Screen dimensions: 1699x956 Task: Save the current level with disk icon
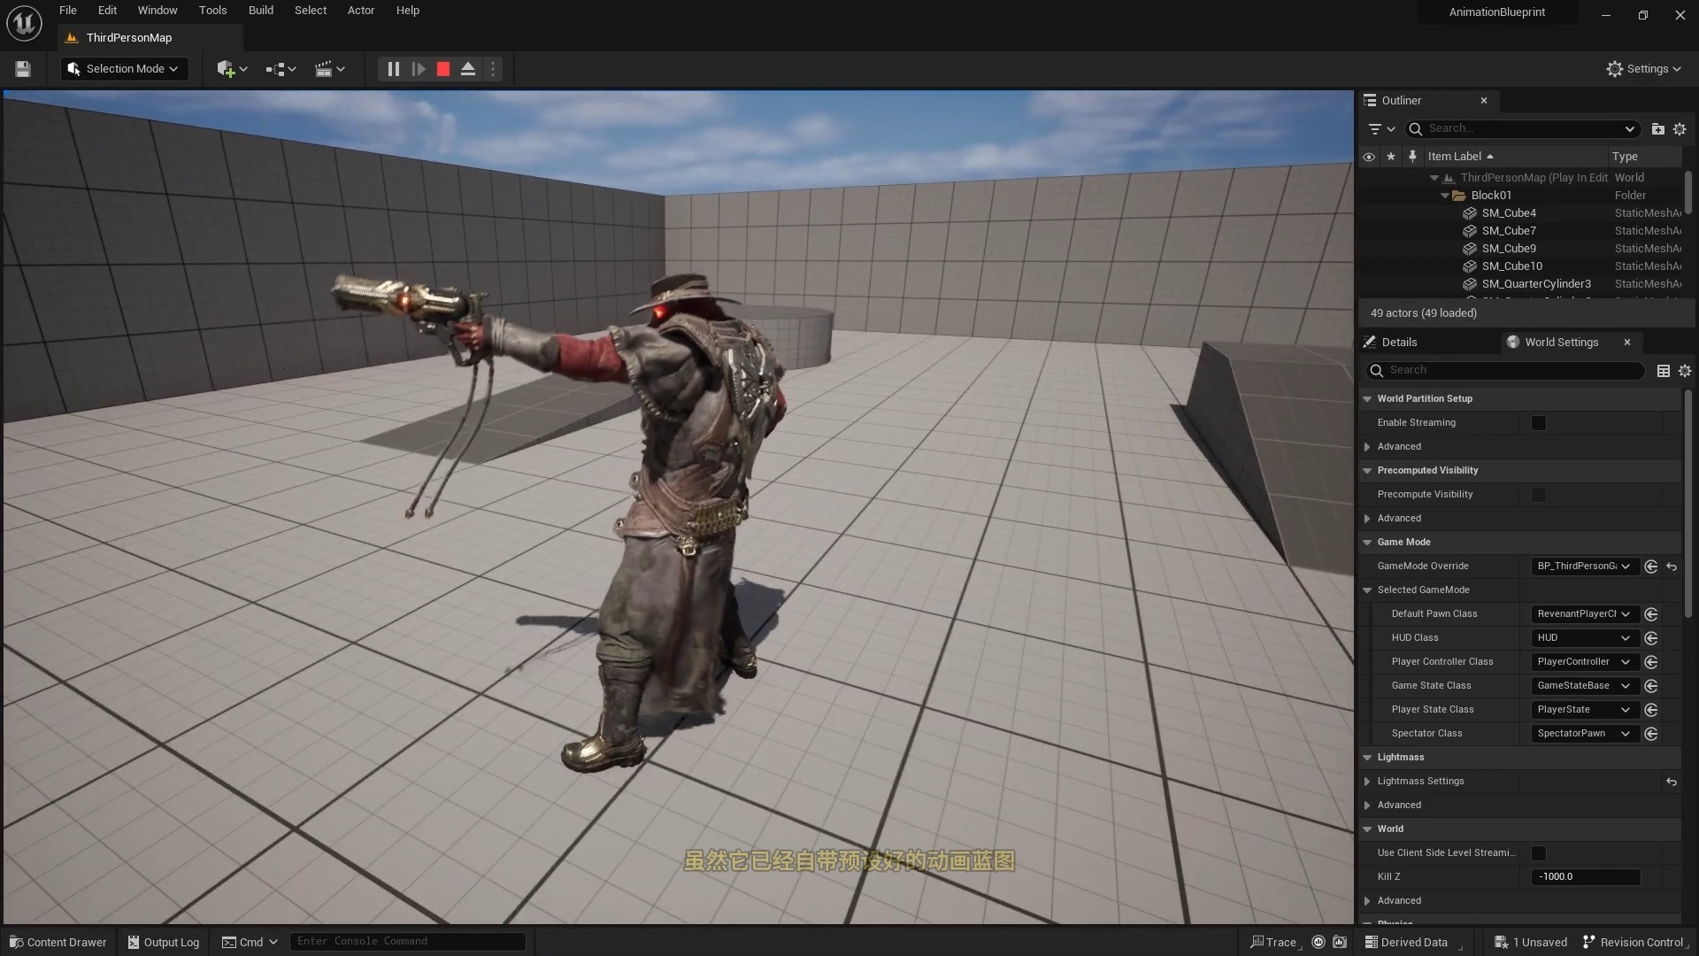23,69
